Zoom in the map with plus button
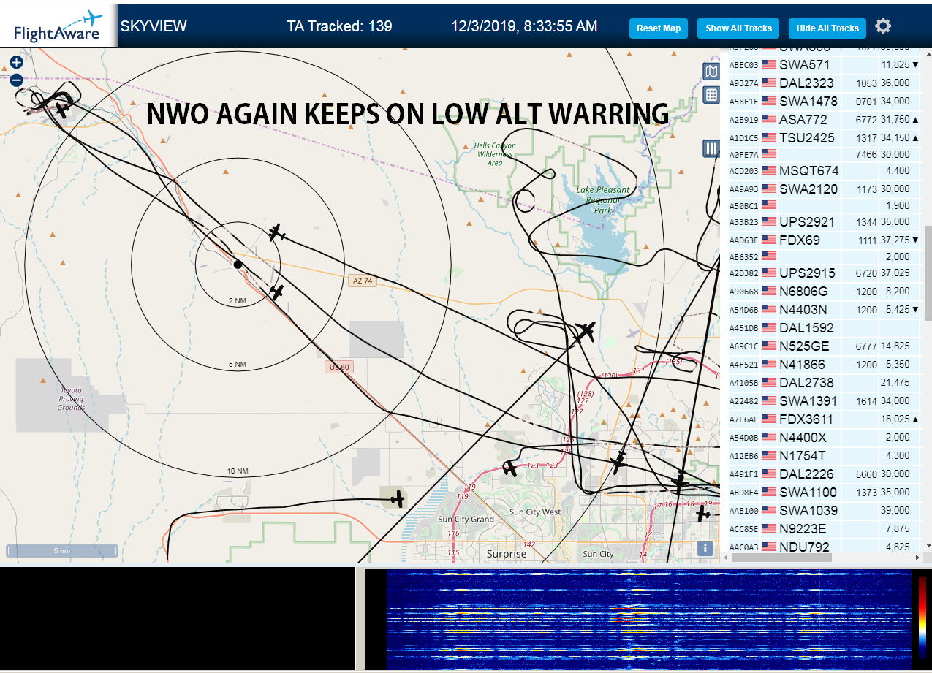This screenshot has height=673, width=932. tap(16, 64)
